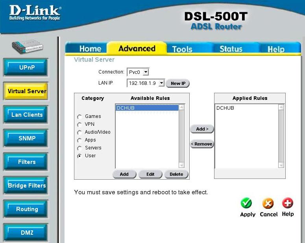The image size is (305, 243).
Task: Click the orange Cancel X icon
Action: [x=268, y=203]
